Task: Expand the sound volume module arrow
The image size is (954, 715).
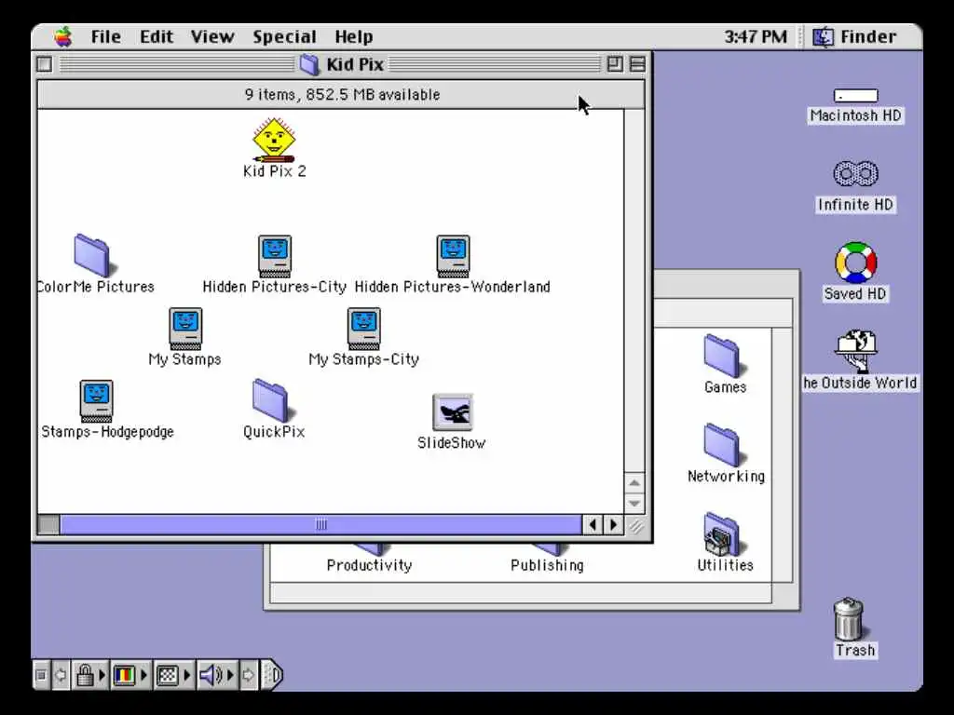Action: point(230,675)
